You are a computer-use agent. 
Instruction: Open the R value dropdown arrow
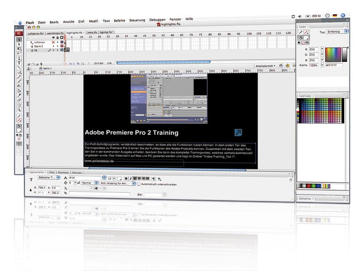[x=322, y=49]
